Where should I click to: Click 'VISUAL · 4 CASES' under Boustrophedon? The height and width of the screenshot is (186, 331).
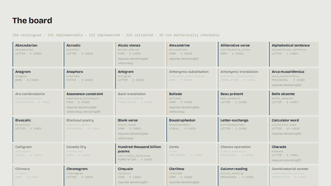click(x=182, y=129)
